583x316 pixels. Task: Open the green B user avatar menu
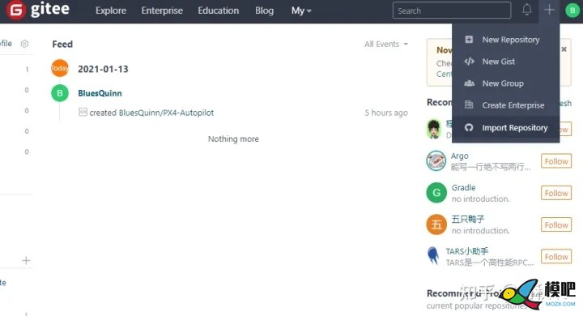pos(572,11)
